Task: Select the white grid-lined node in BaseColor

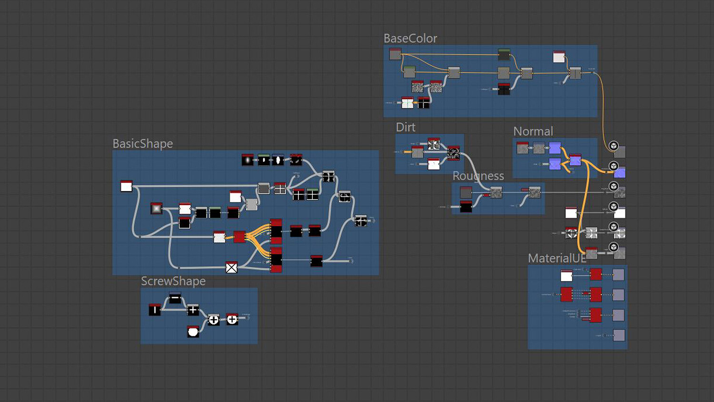Action: click(407, 102)
